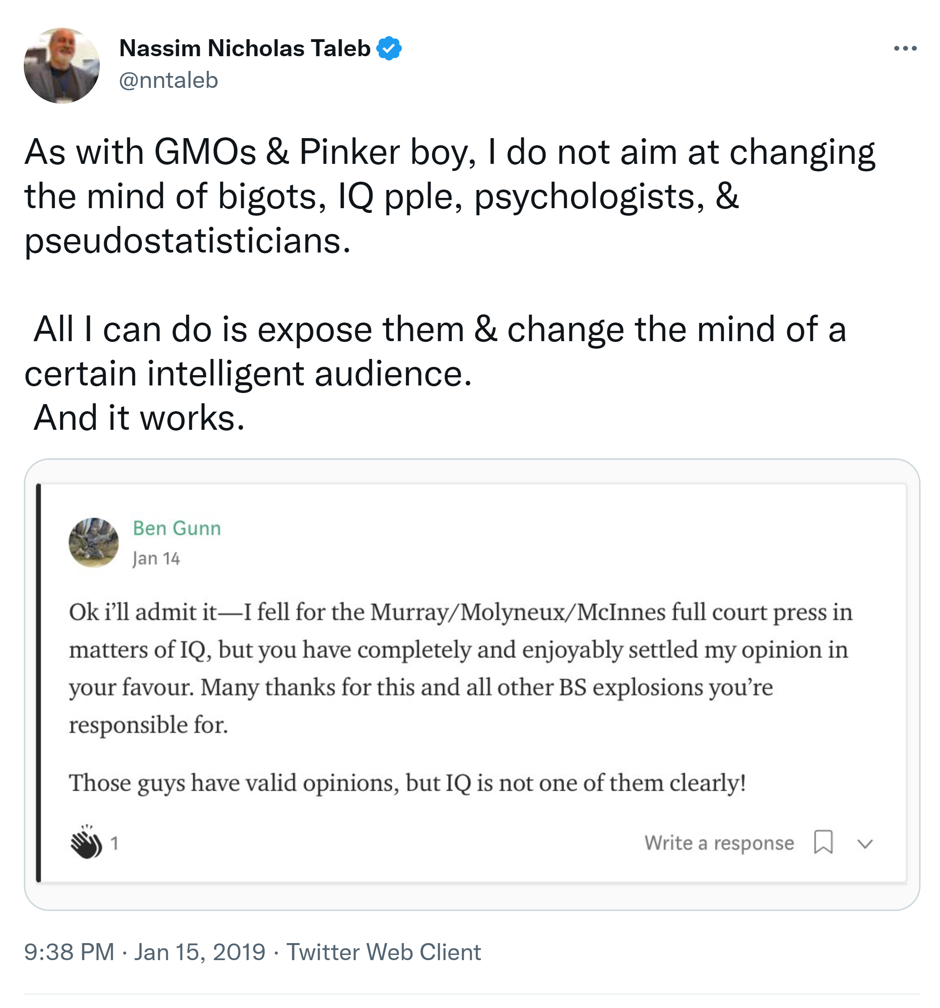Viewport: 940px width, 1008px height.
Task: Open the Nassim Nicholas Taleb display name
Action: pyautogui.click(x=245, y=49)
